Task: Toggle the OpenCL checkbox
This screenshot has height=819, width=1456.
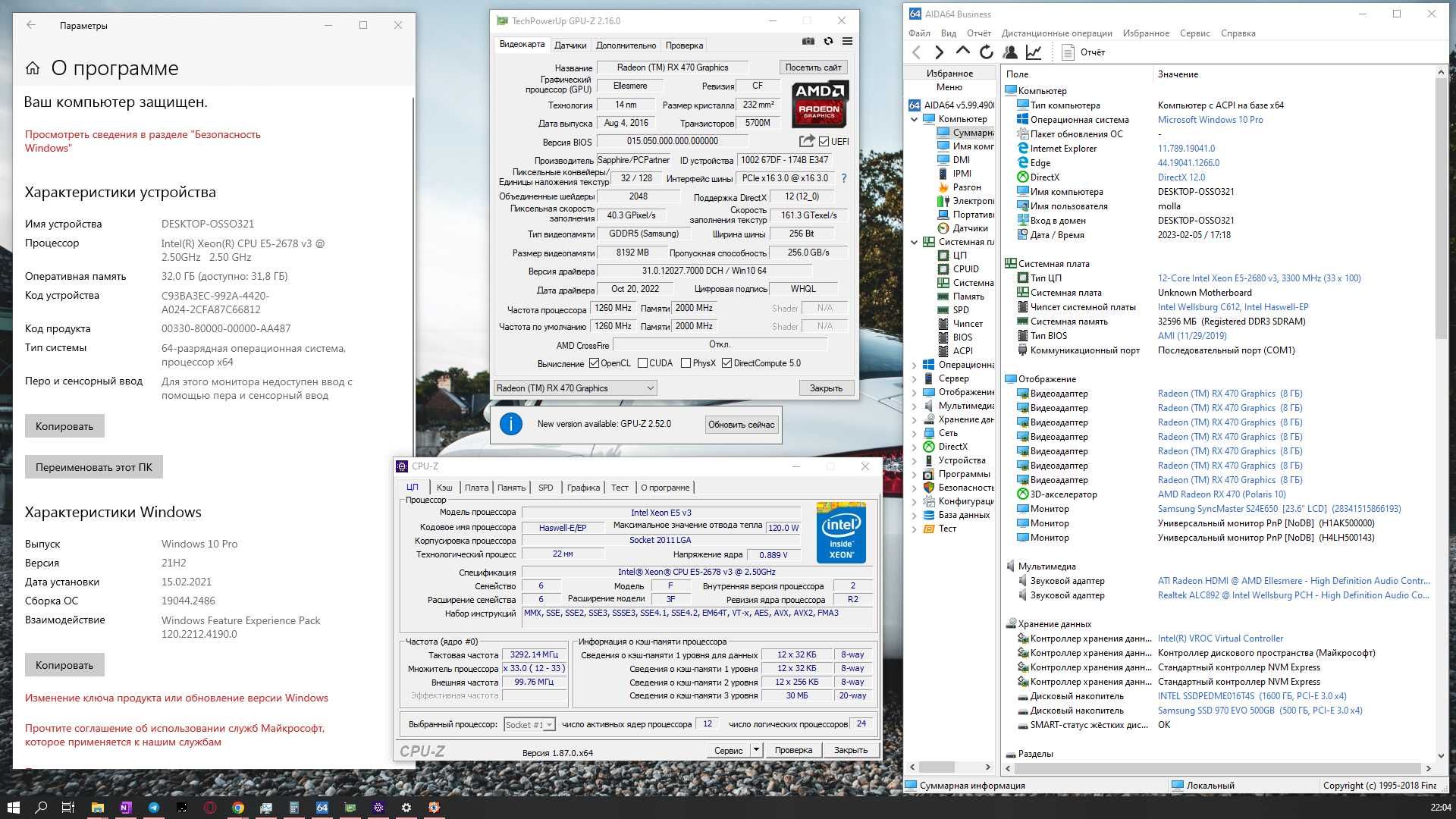Action: pyautogui.click(x=595, y=363)
